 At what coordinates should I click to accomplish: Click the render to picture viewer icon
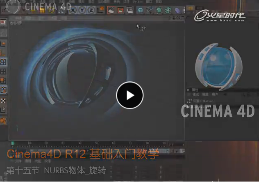120,10
